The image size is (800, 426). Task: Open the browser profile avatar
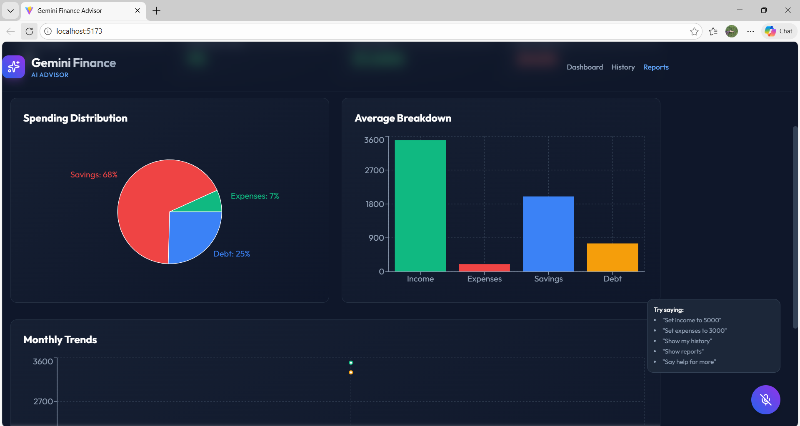pos(732,31)
